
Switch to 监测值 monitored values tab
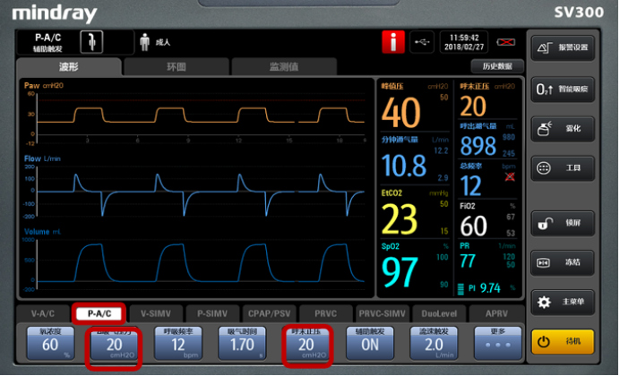point(284,67)
